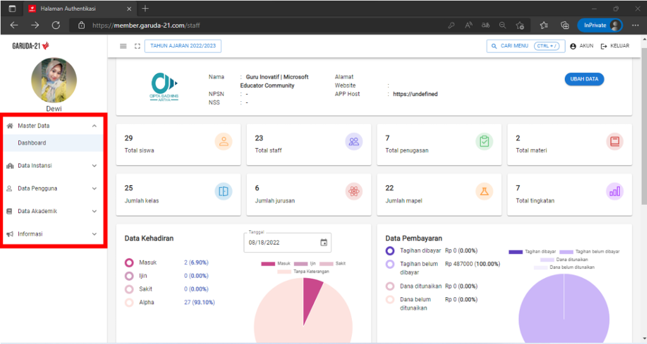Click the Total penugasan clipboard icon
Viewport: 647px width, 344px height.
pyautogui.click(x=484, y=141)
